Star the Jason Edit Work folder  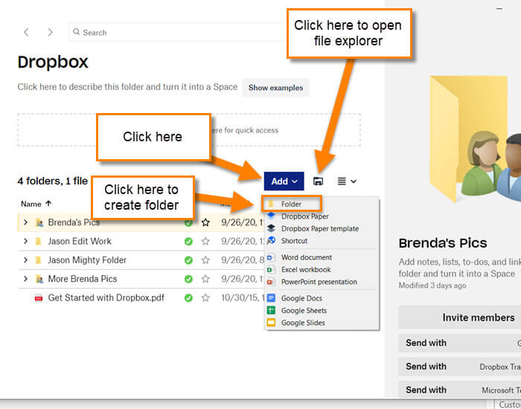(x=205, y=242)
